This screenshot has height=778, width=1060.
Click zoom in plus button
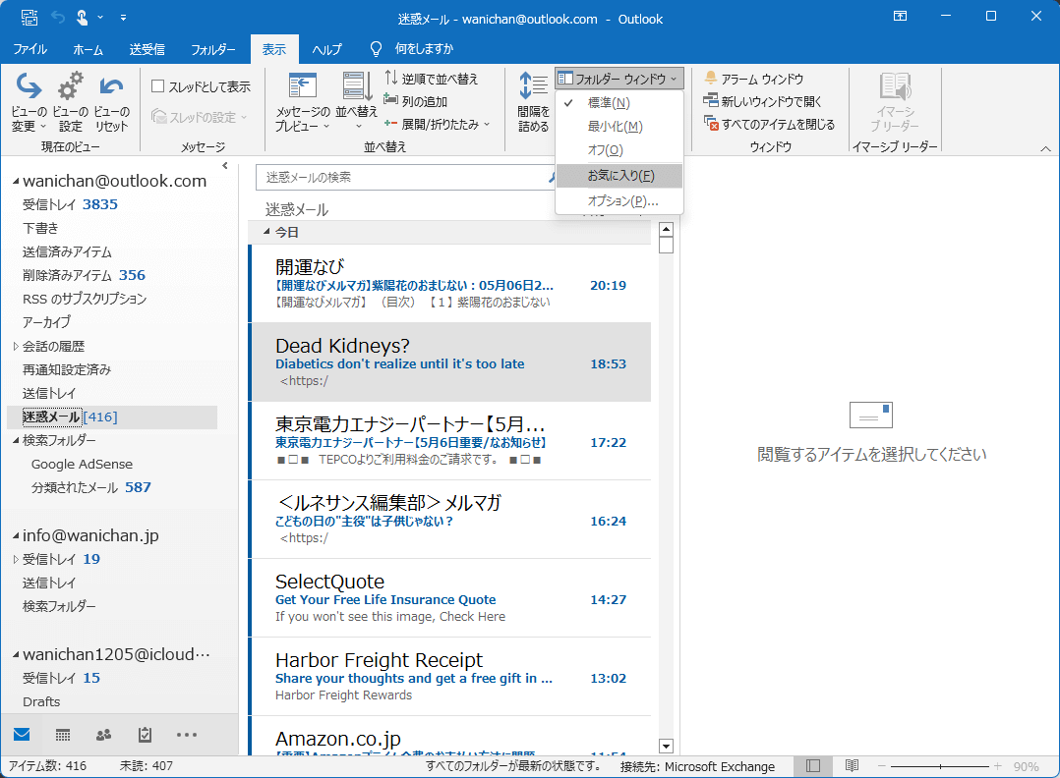[997, 766]
